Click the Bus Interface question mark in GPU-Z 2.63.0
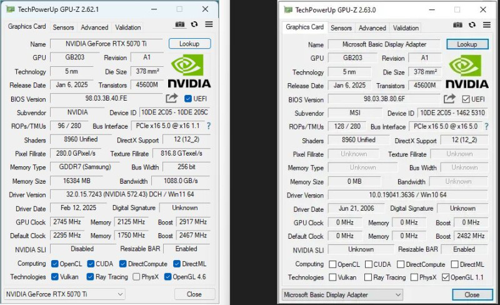This screenshot has width=500, height=305. coord(486,126)
